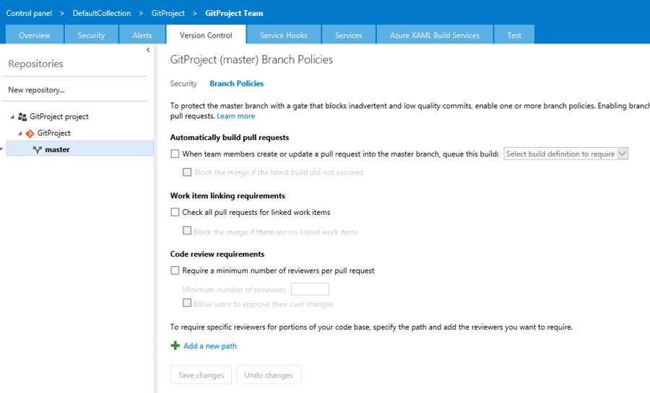650x393 pixels.
Task: Select the Version Control tab
Action: coord(206,35)
